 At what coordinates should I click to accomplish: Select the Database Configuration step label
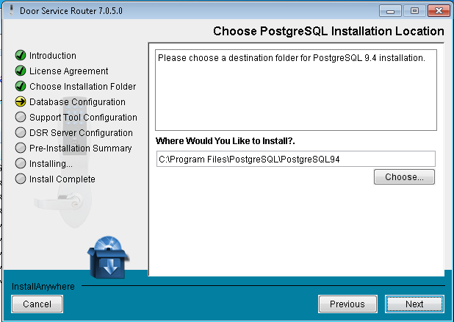[78, 102]
